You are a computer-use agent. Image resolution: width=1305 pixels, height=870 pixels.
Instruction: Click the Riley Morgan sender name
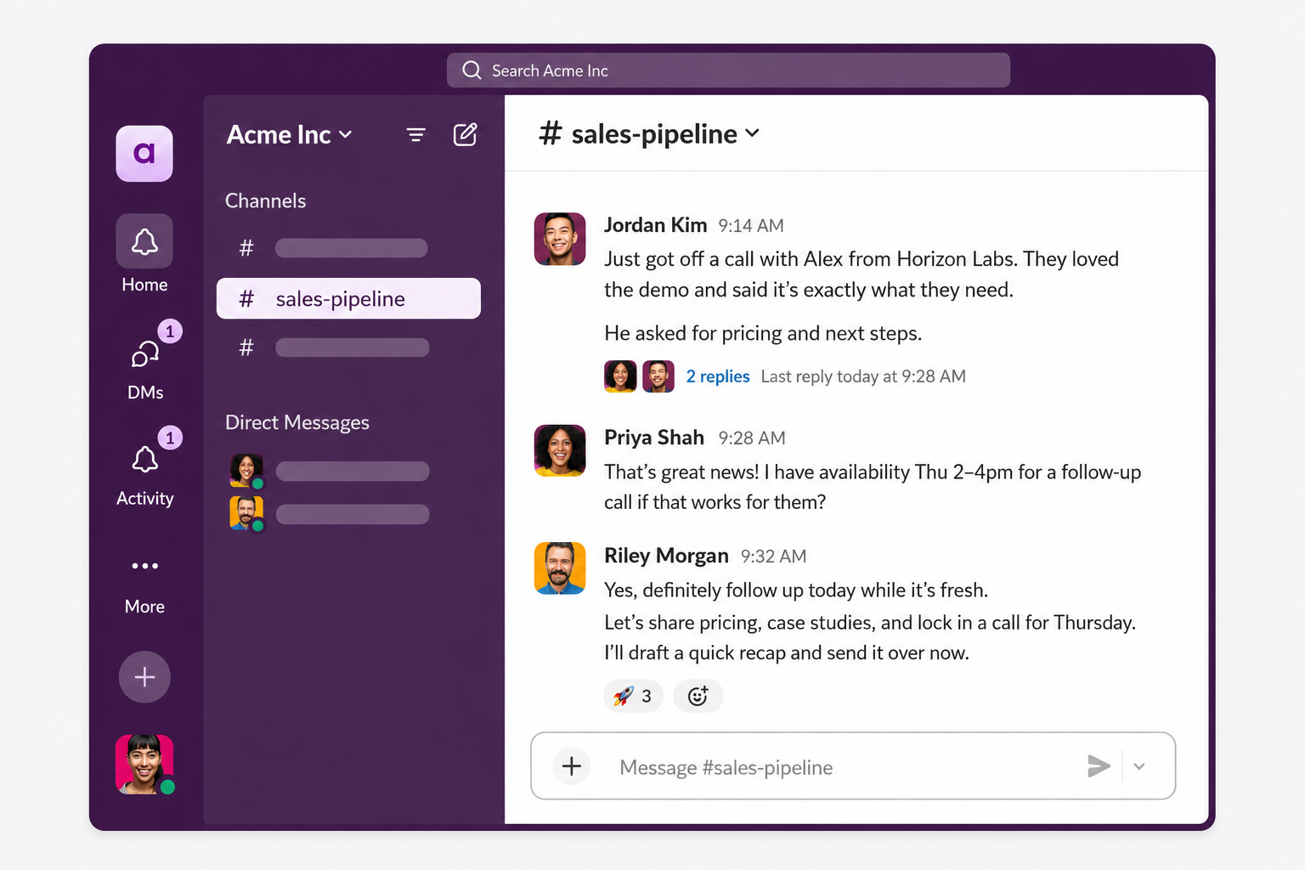(666, 556)
